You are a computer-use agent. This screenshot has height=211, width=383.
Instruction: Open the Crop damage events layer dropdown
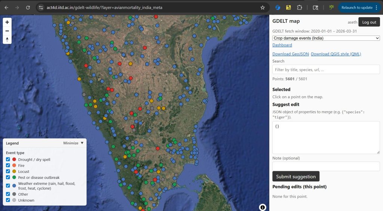tap(326, 38)
